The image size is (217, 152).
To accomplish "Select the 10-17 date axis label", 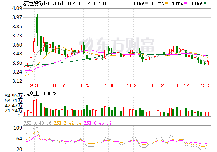I will point(59,85).
